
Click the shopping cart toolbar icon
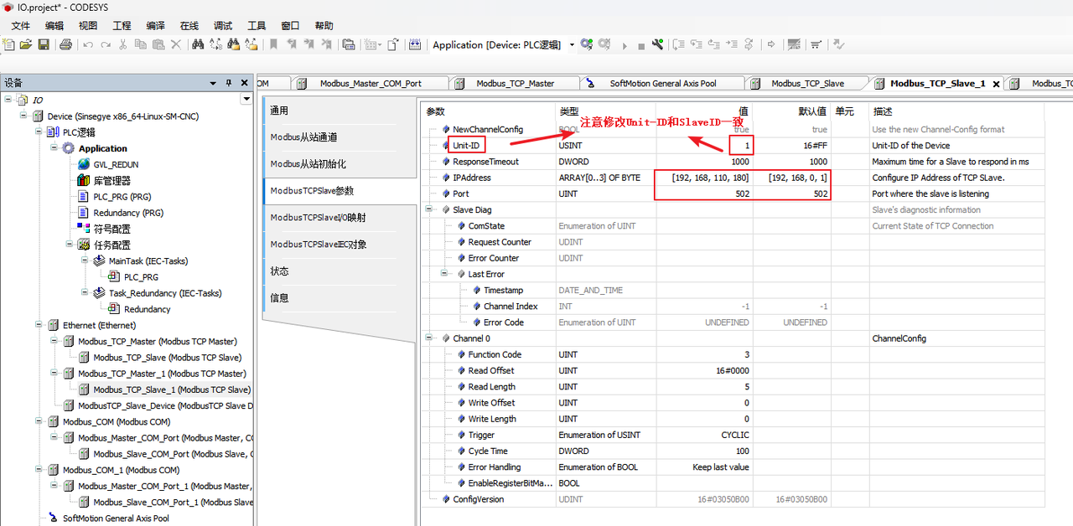816,44
